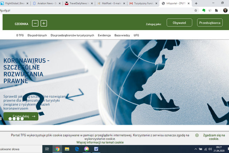
Task: Select the first carousel slide dot
Action: coord(10,118)
